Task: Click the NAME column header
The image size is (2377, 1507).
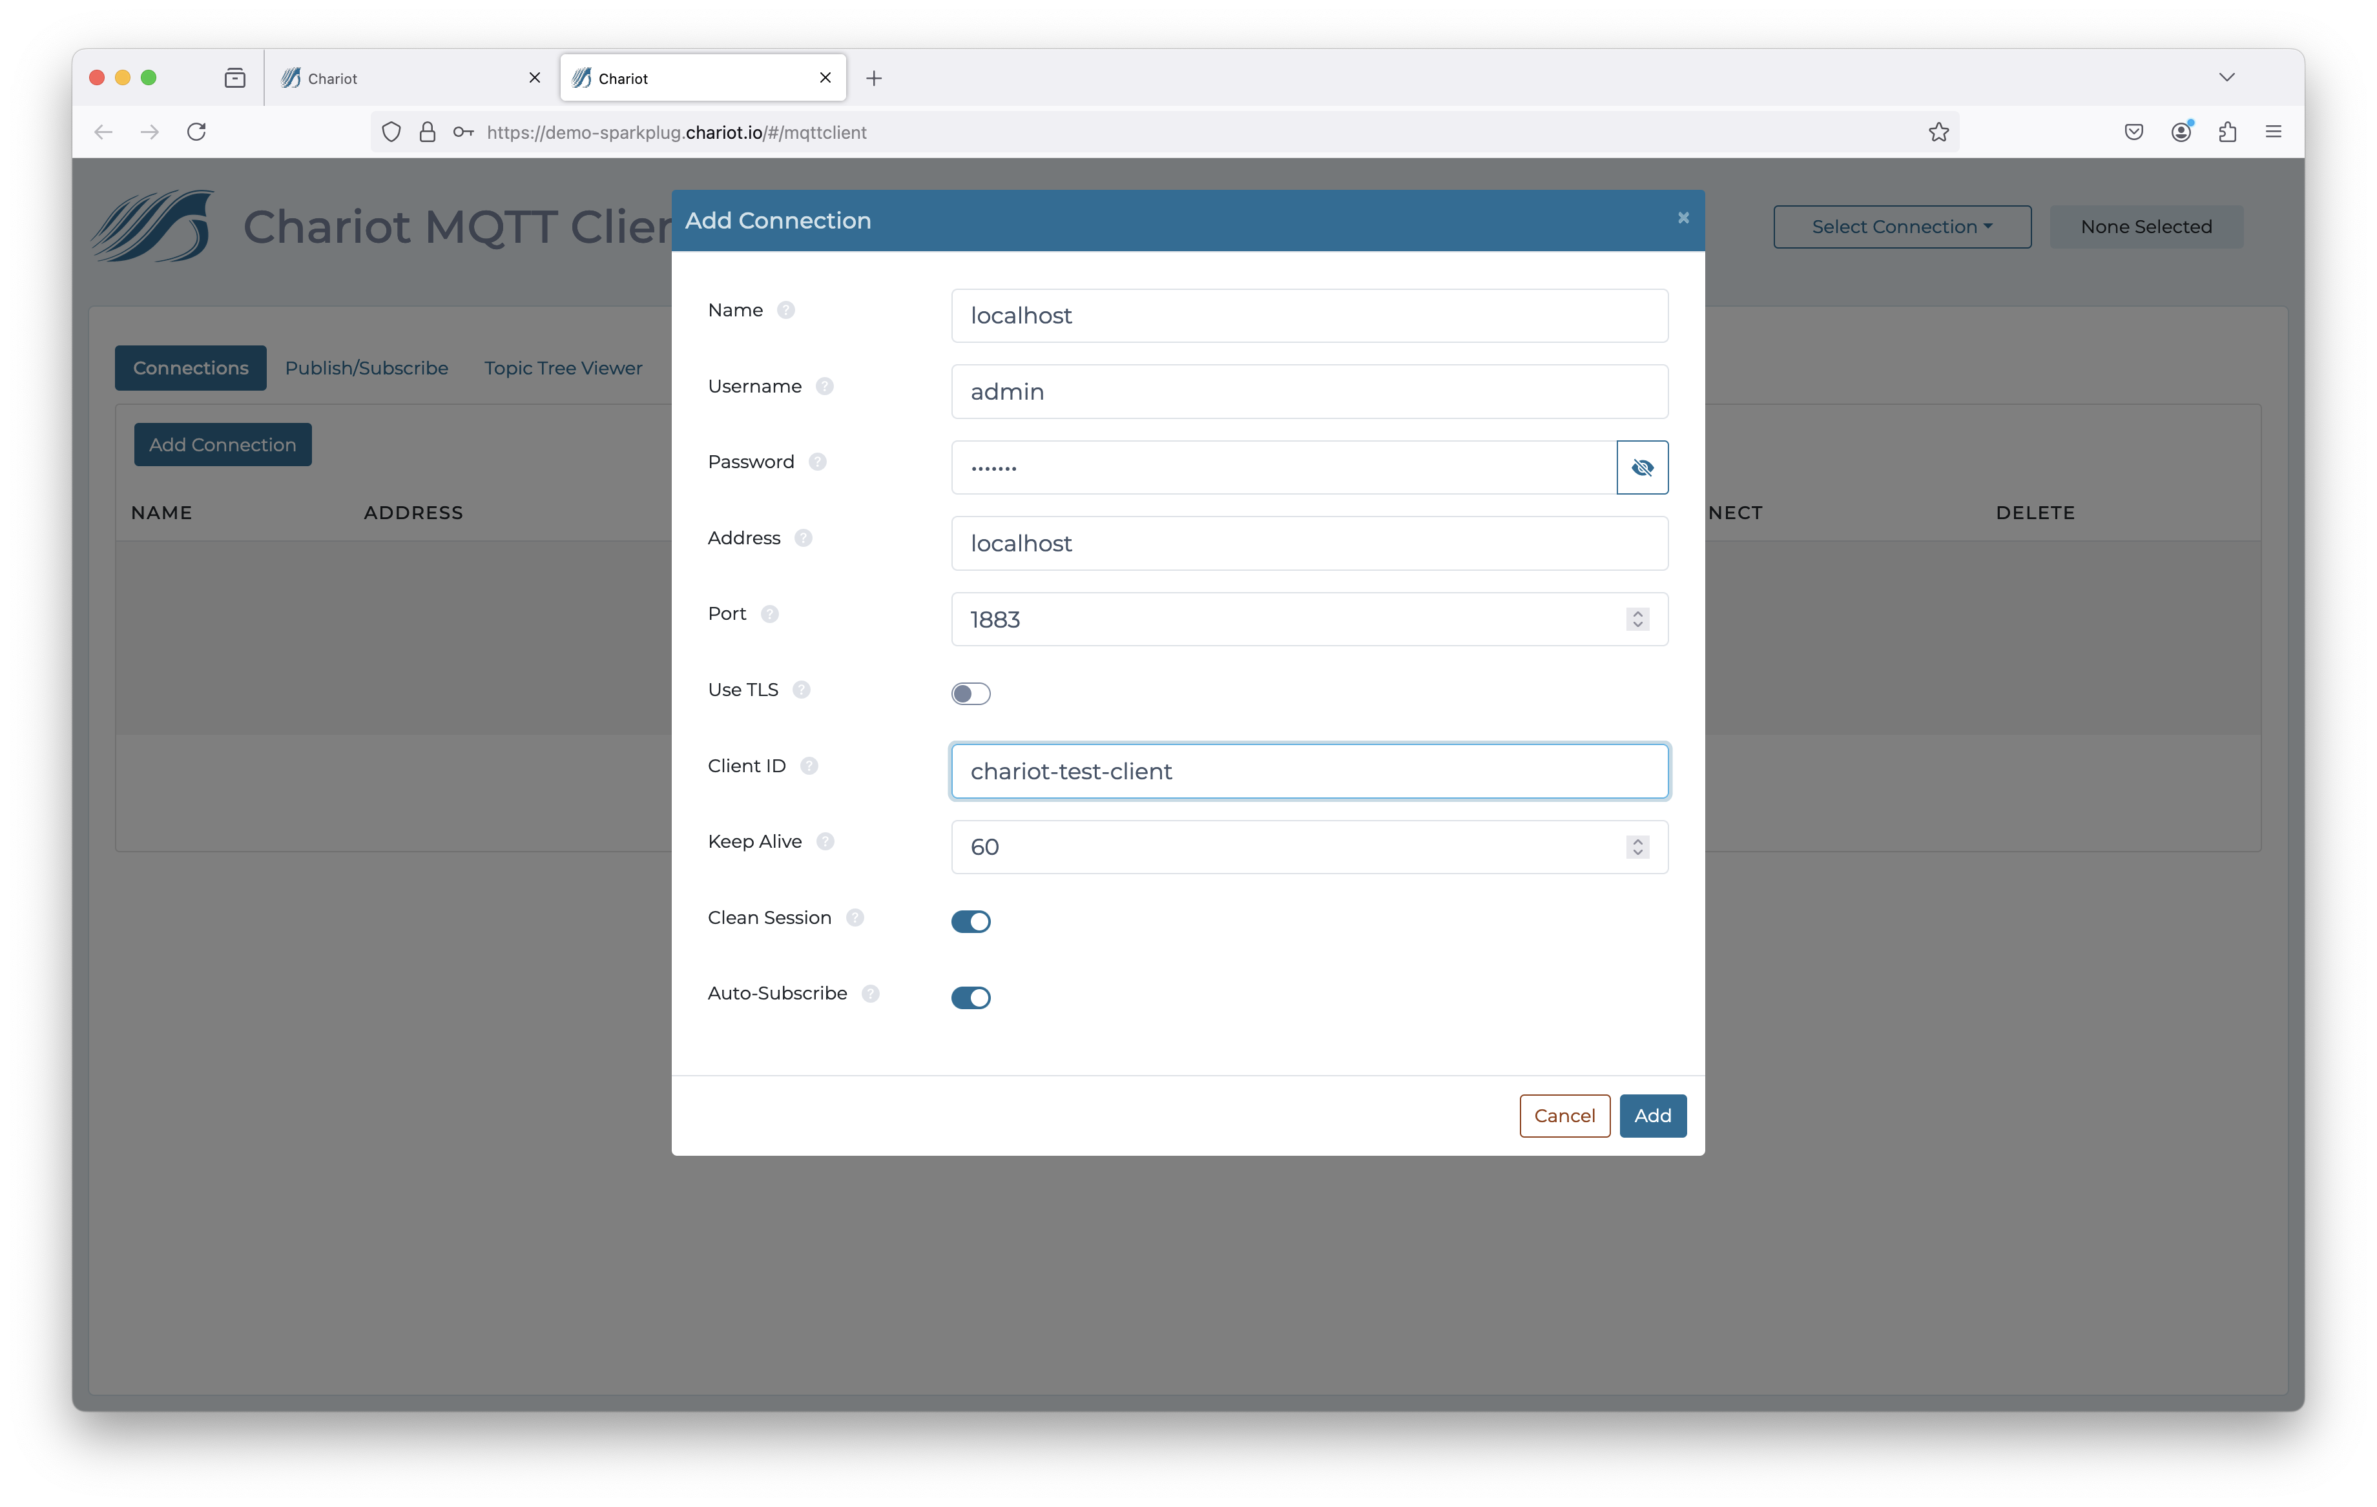Action: tap(162, 512)
